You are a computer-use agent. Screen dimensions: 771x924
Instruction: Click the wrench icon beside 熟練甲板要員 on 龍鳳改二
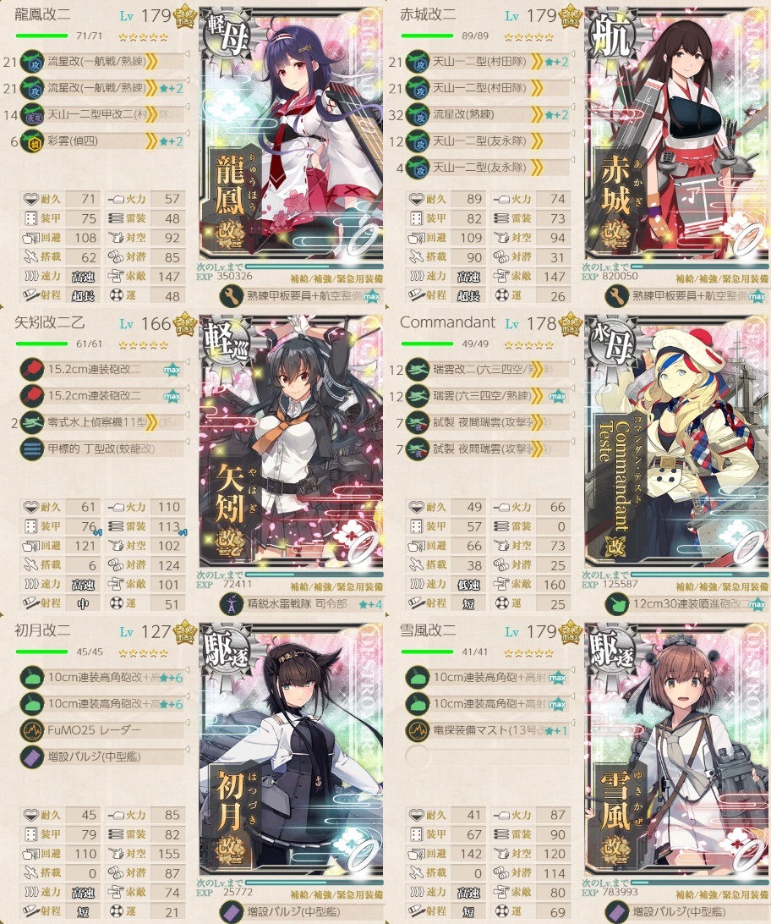point(232,296)
